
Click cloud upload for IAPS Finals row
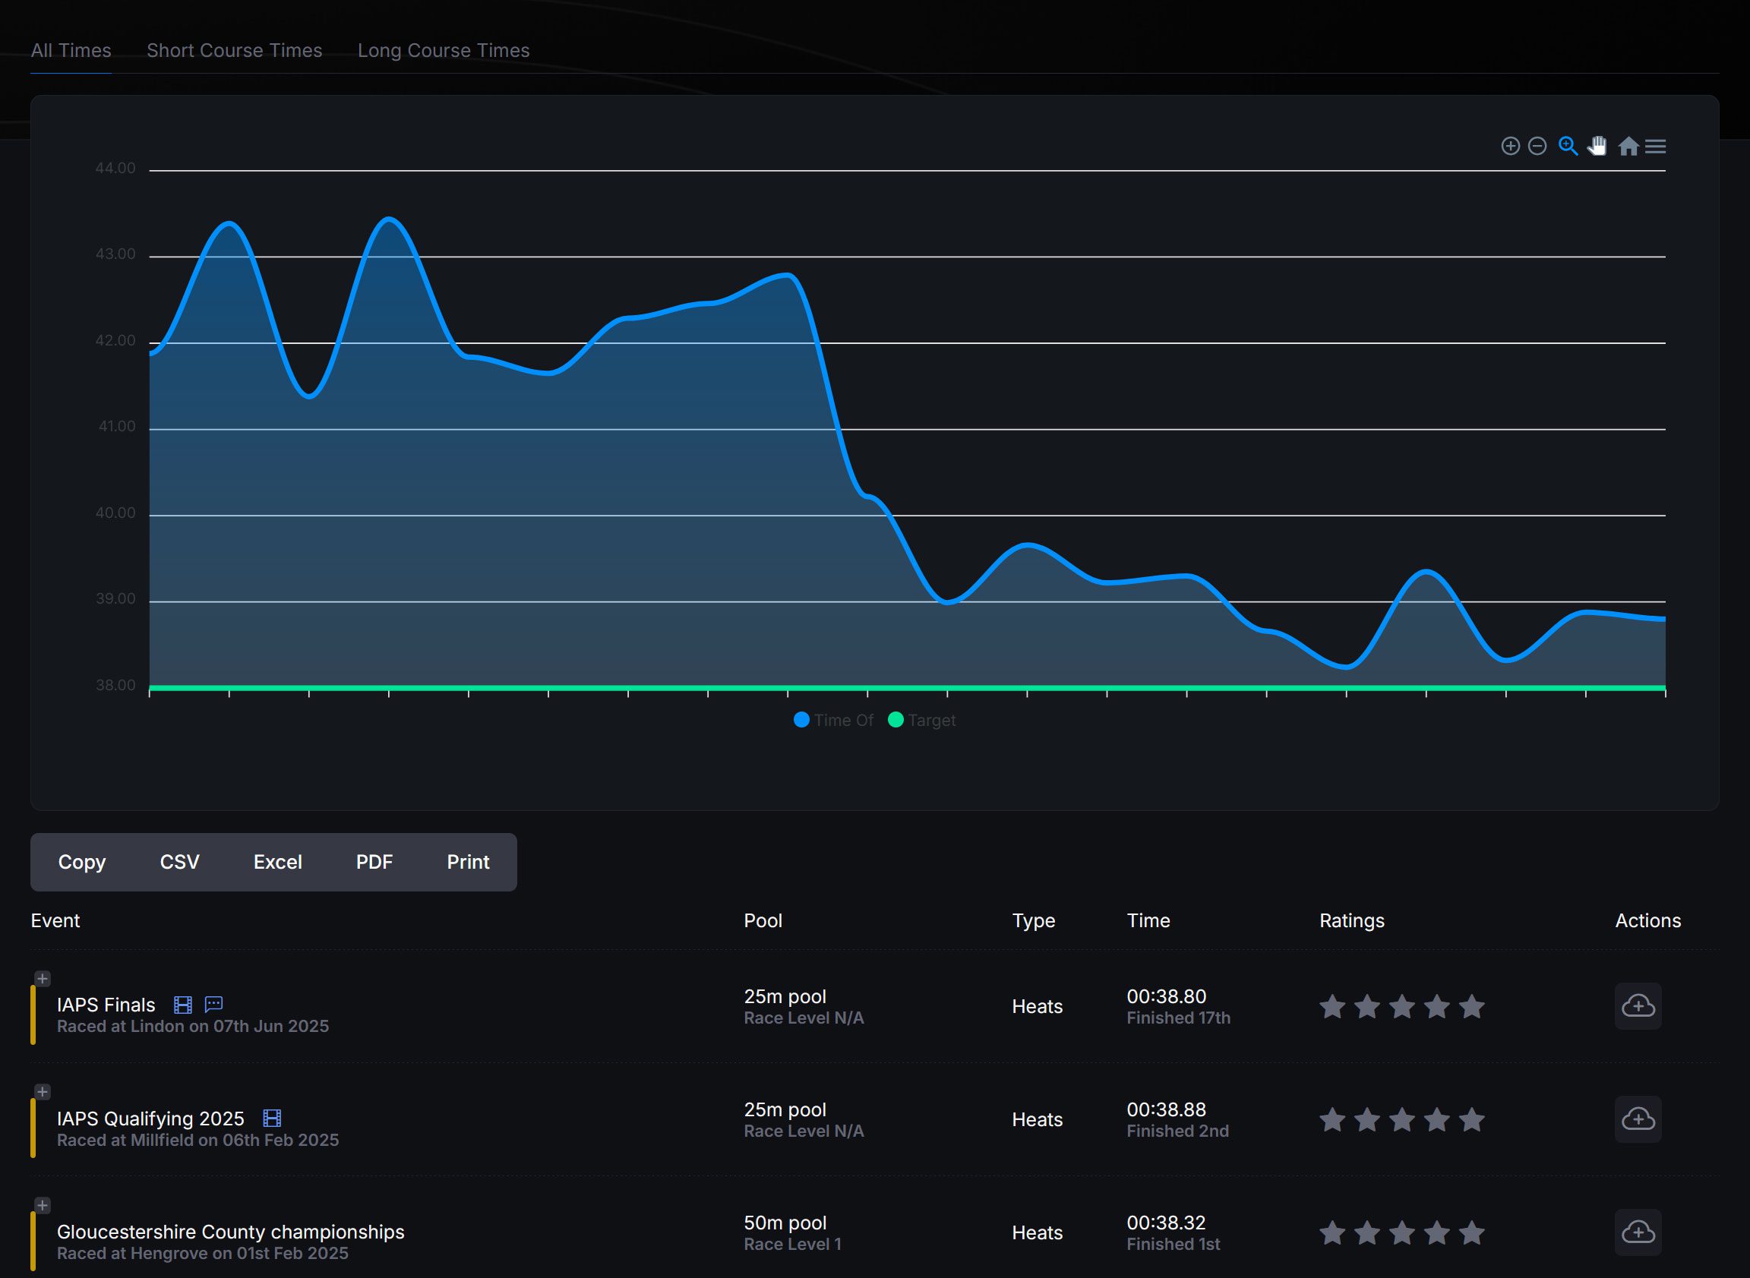[1637, 1005]
